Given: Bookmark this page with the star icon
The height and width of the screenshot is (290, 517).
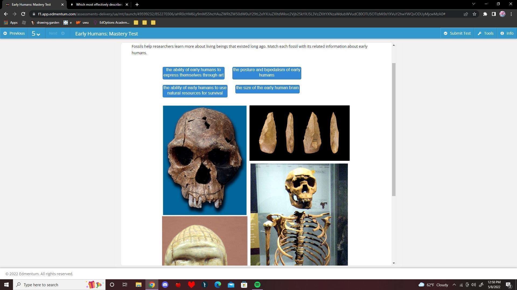Looking at the screenshot, I should point(475,14).
